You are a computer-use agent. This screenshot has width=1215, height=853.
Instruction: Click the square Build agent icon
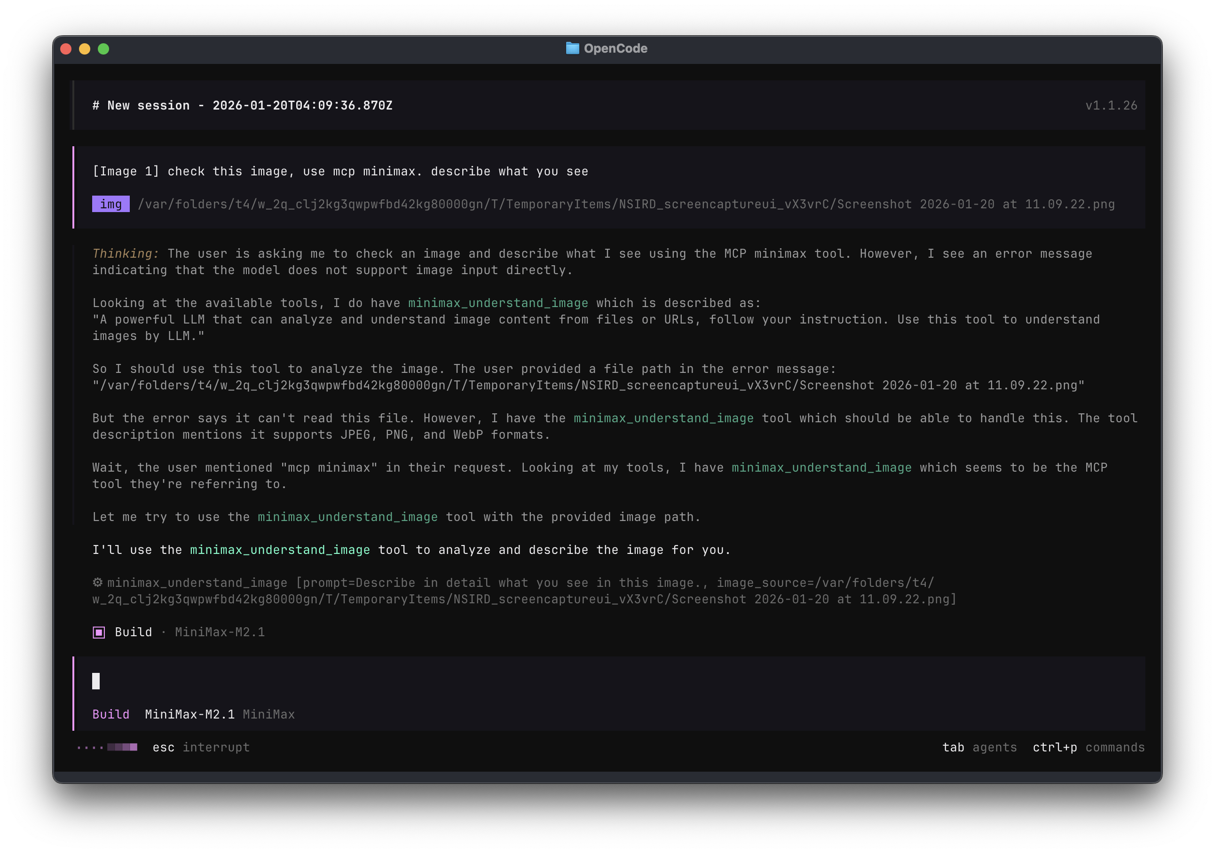click(x=99, y=632)
